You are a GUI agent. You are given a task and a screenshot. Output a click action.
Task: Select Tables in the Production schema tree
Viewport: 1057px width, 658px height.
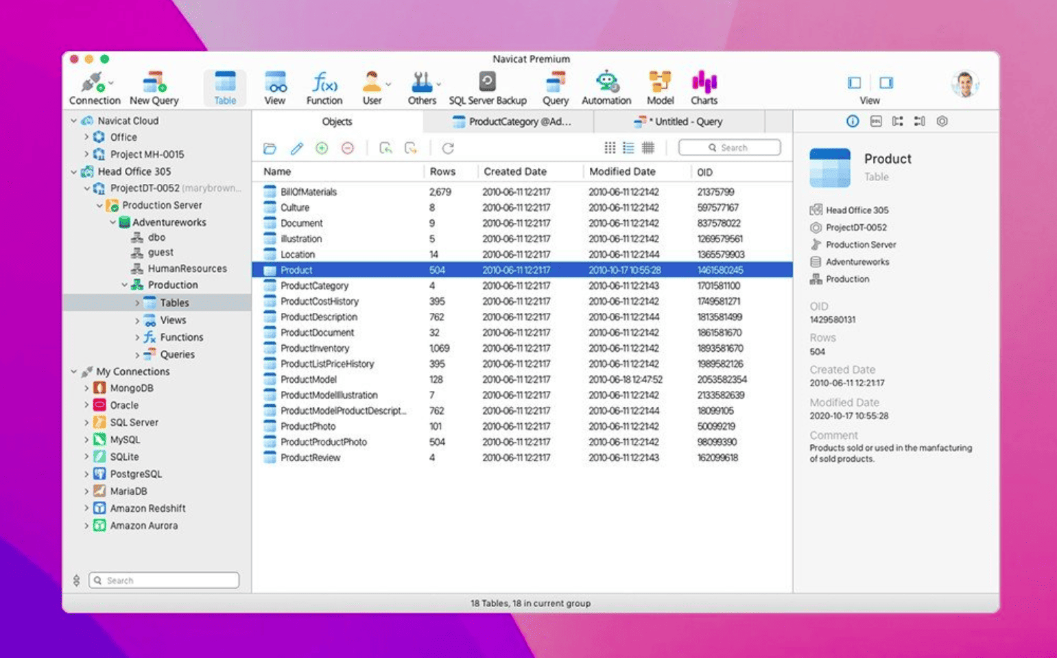pyautogui.click(x=157, y=303)
